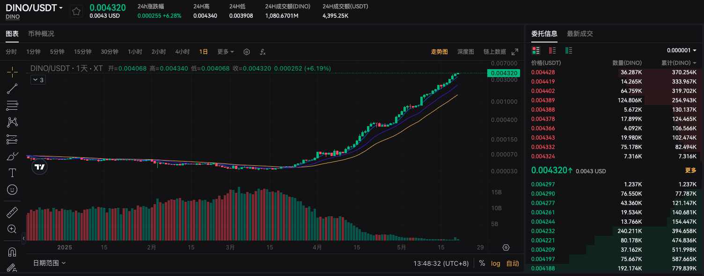Image resolution: width=704 pixels, height=276 pixels.
Task: Switch to the 图表 tab
Action: (x=12, y=34)
